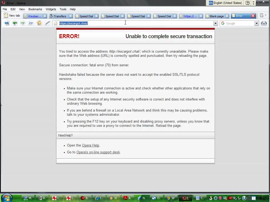Image resolution: width=270 pixels, height=202 pixels.
Task: Switch to the Internet Explorer taskbar button
Action: click(x=99, y=198)
